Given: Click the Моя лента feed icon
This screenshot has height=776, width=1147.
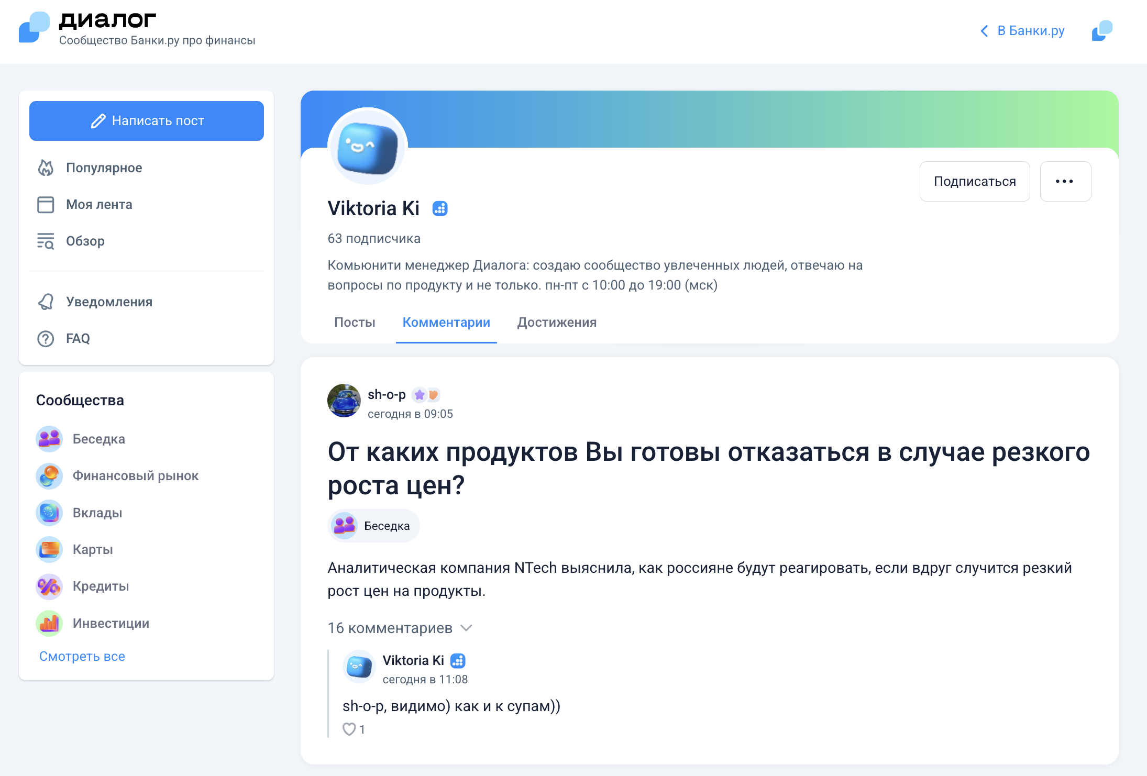Looking at the screenshot, I should [x=46, y=205].
